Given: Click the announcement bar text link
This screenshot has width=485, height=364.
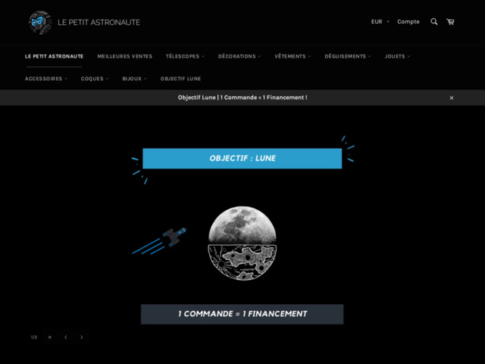Looking at the screenshot, I should tap(242, 98).
